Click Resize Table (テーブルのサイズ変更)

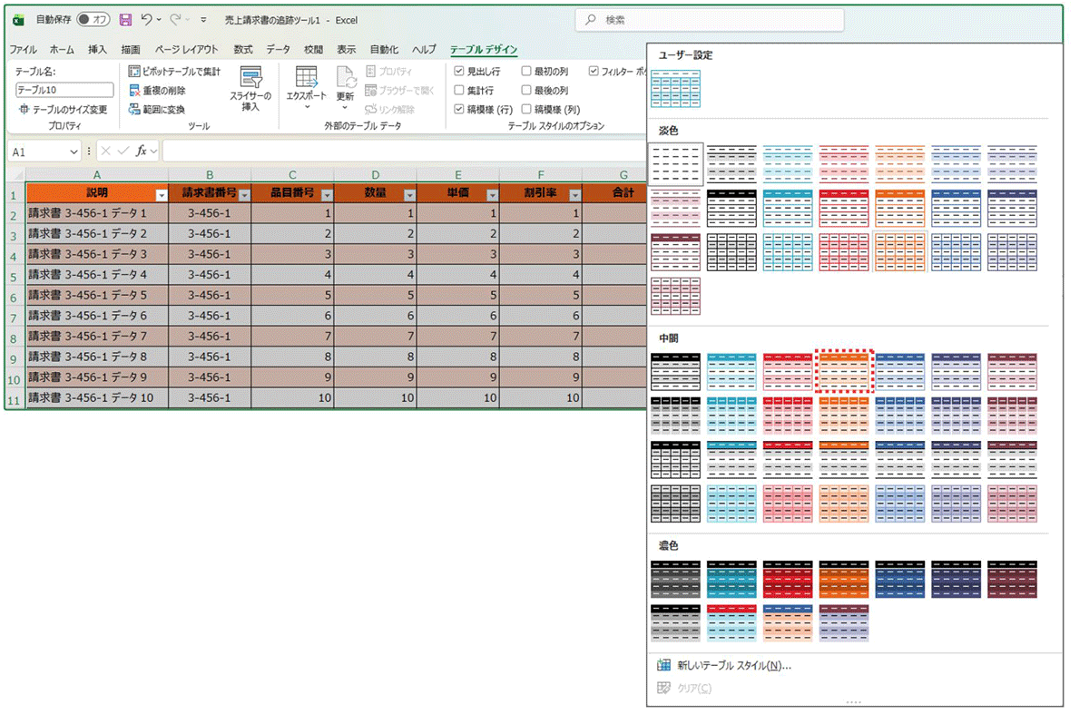point(63,110)
